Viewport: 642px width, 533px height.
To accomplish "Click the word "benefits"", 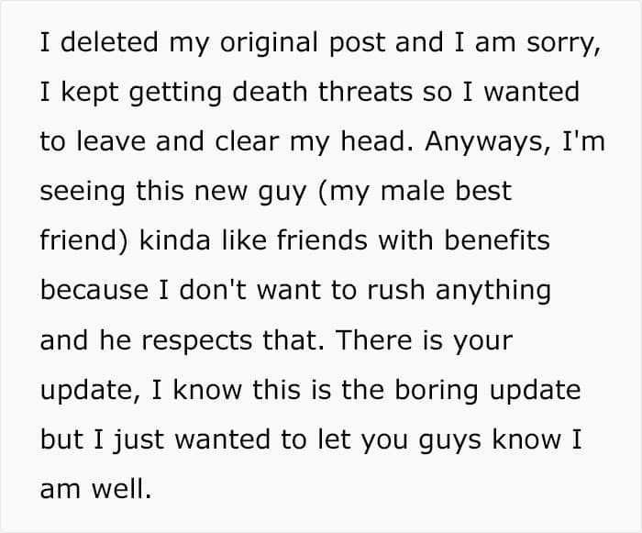I will click(497, 240).
